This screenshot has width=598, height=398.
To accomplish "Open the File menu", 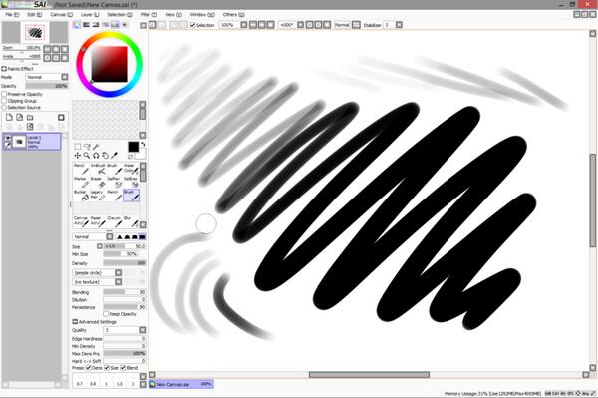I will click(x=12, y=15).
